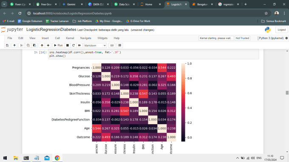The width and height of the screenshot is (289, 162).
Task: Open the View menu
Action: point(32,38)
